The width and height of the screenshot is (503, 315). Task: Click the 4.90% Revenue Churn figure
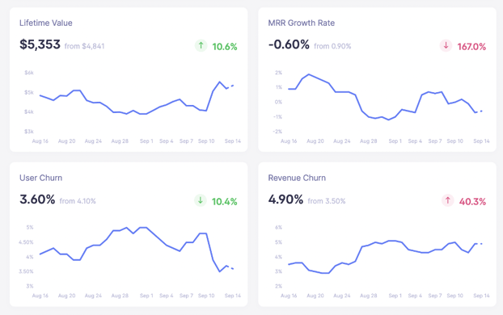(x=285, y=199)
